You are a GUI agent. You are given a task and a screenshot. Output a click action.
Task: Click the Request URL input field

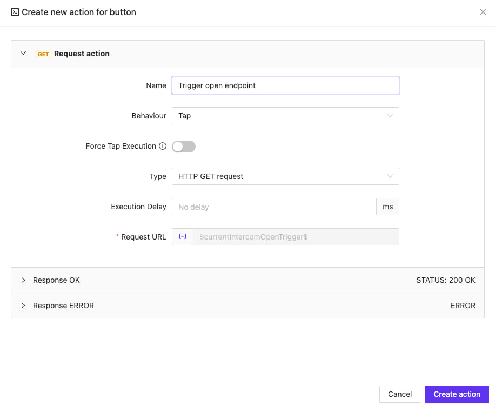click(296, 236)
